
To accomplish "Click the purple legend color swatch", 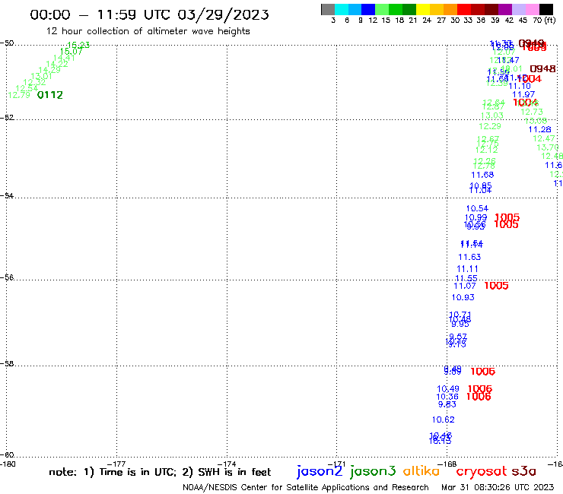I will point(505,9).
